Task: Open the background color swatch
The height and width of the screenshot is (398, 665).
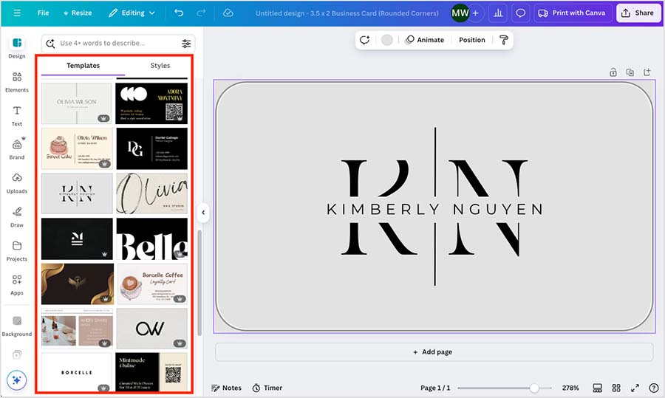Action: point(386,40)
